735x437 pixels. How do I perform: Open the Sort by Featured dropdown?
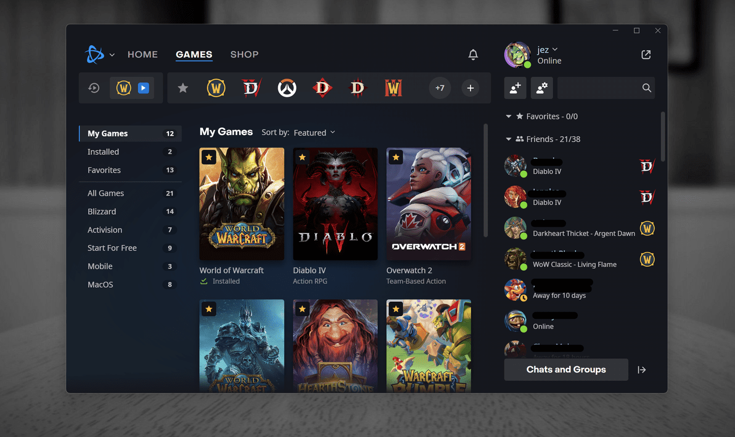(314, 132)
